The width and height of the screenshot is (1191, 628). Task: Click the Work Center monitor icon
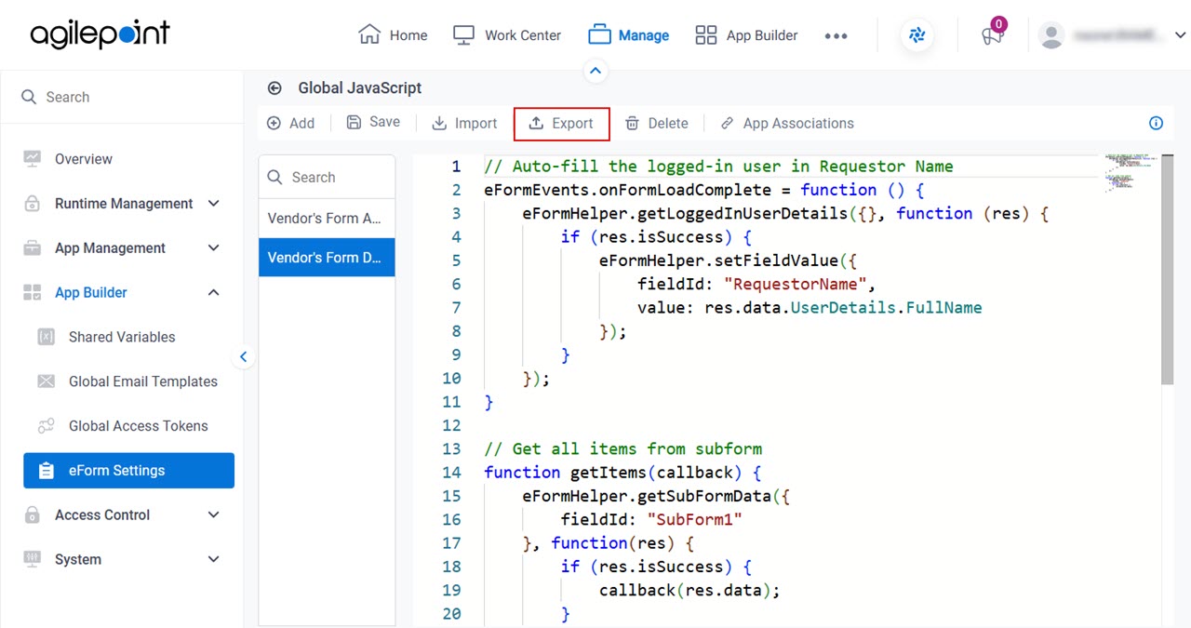[x=463, y=35]
